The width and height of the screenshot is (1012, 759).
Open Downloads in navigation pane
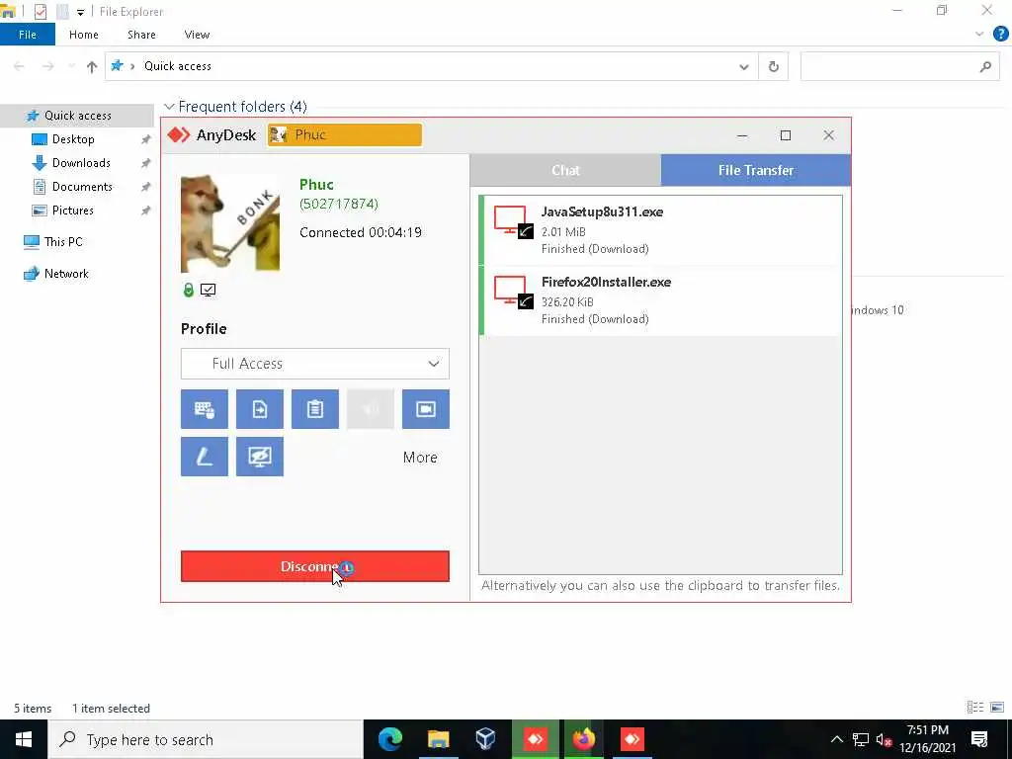tap(81, 163)
